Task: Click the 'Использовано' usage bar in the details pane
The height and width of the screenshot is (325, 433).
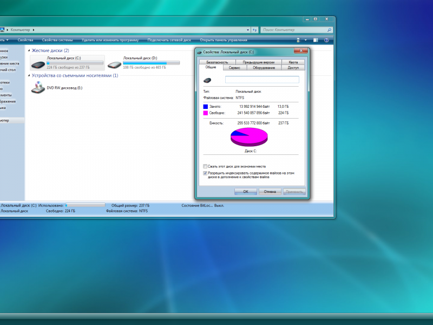Action: tap(86, 205)
